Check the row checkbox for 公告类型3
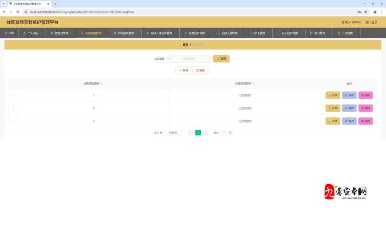The width and height of the screenshot is (386, 232). pyautogui.click(x=13, y=95)
